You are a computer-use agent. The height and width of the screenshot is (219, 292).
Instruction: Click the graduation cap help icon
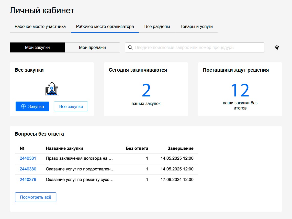pos(277,47)
